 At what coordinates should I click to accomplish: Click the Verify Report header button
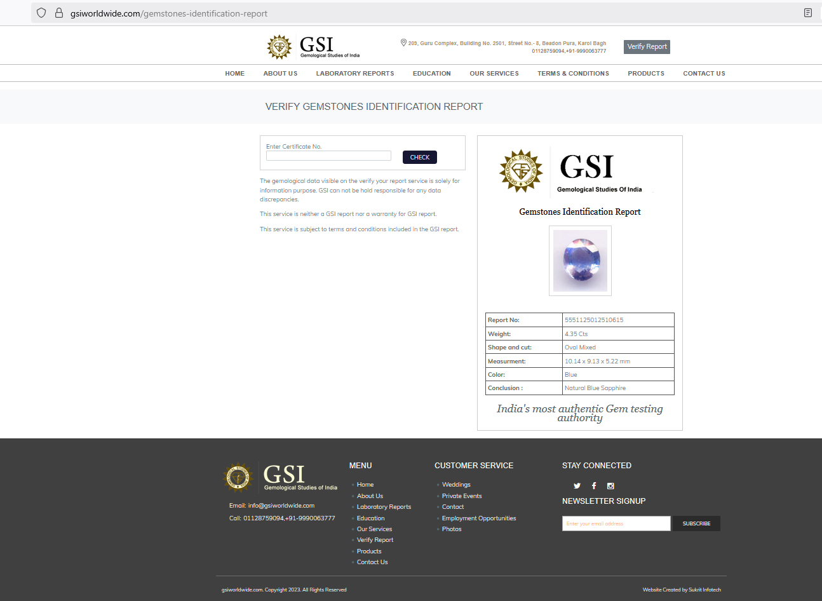pos(647,46)
